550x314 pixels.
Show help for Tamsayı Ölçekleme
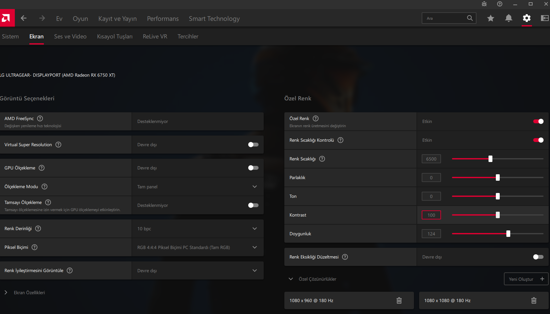tap(48, 202)
